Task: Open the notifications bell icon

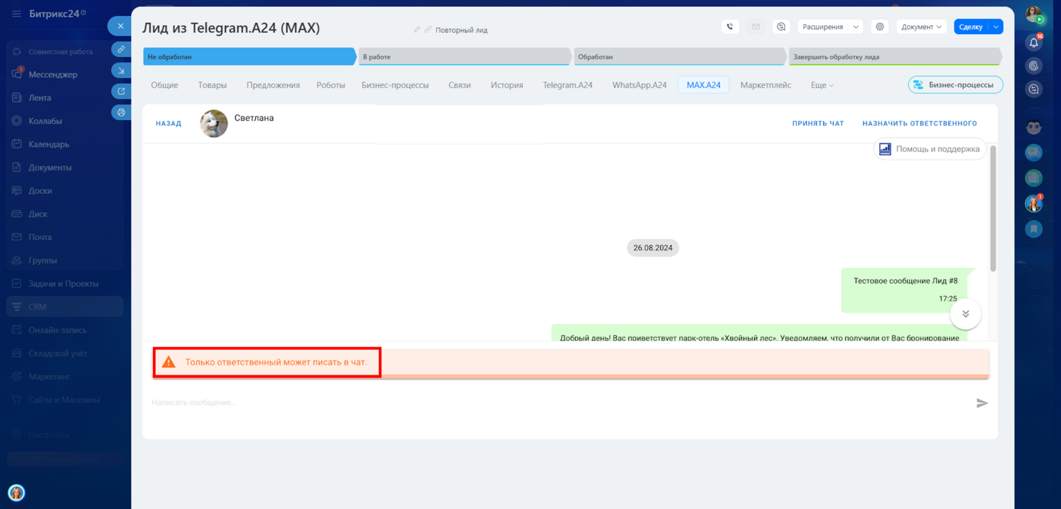Action: (1034, 42)
